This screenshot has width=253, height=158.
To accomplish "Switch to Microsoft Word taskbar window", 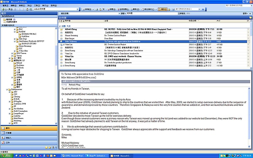I will coord(73,156).
